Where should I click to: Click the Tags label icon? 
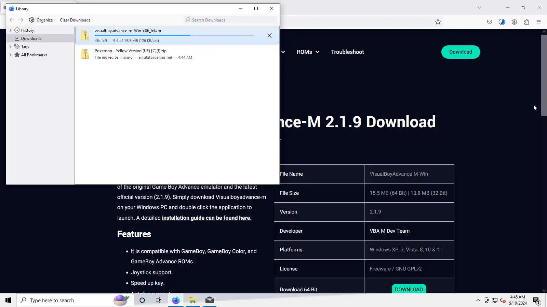pos(17,46)
